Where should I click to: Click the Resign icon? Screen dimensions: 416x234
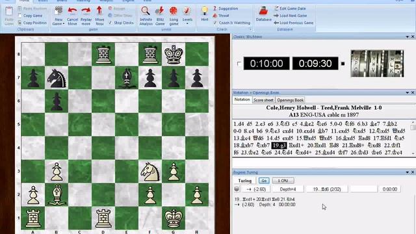(110, 8)
